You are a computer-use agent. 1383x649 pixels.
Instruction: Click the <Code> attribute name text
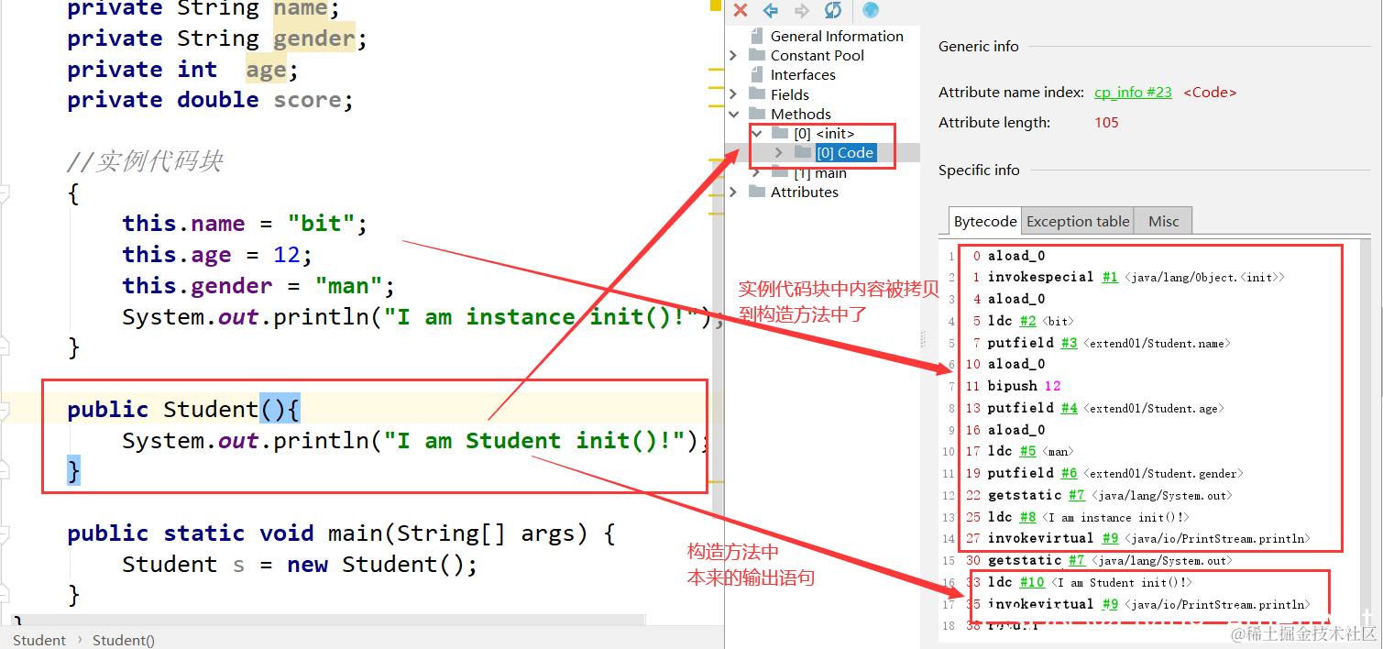pos(1210,92)
